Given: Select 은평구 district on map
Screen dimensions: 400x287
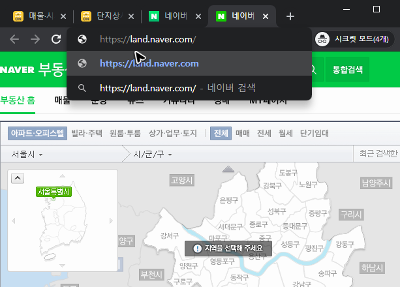Looking at the screenshot, I should (229, 200).
